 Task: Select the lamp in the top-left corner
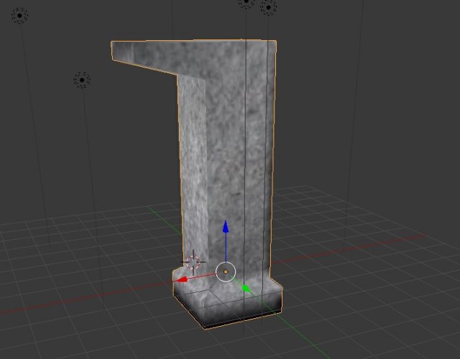pos(19,15)
